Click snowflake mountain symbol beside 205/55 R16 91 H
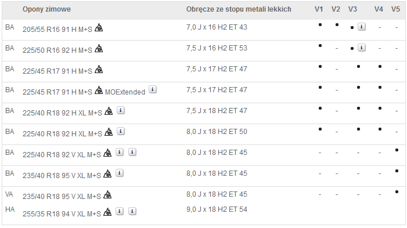This screenshot has height=228, width=407. click(99, 27)
